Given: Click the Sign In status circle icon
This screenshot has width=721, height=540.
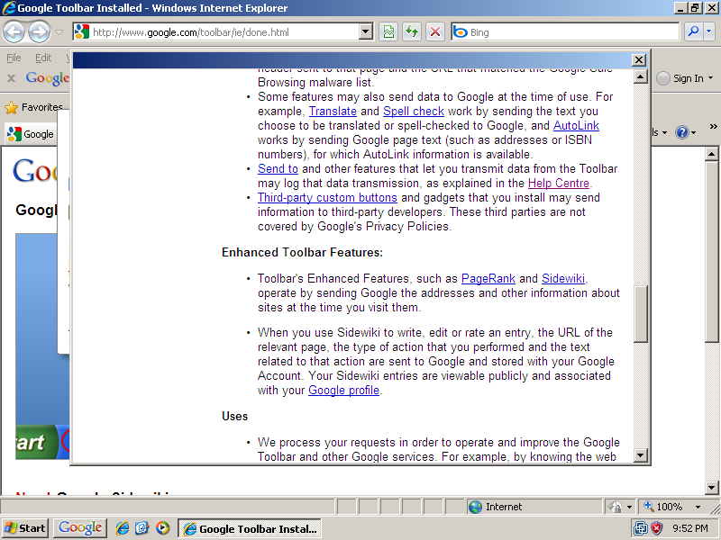Looking at the screenshot, I should click(x=662, y=78).
